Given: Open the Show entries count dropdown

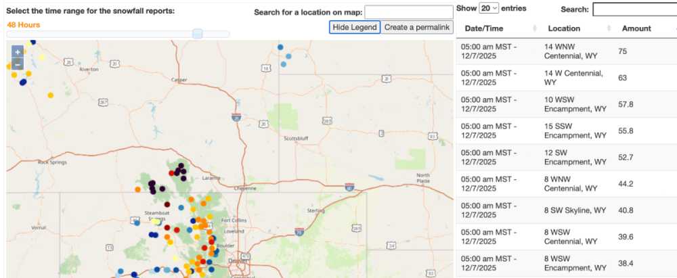Looking at the screenshot, I should point(488,8).
